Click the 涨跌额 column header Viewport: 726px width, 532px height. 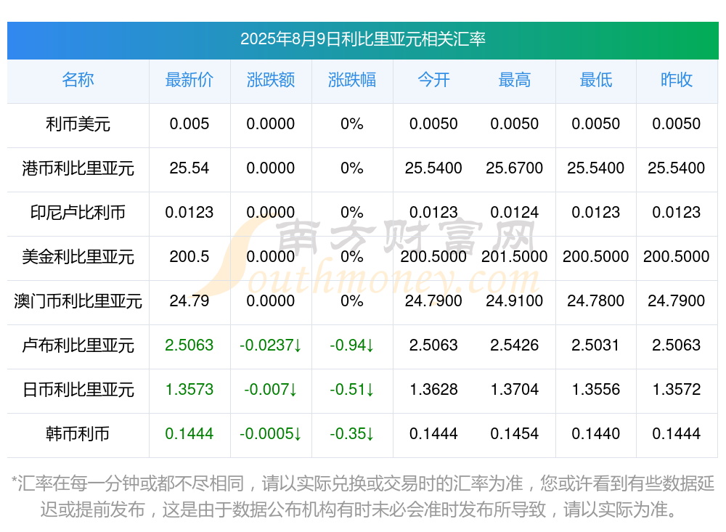(271, 80)
